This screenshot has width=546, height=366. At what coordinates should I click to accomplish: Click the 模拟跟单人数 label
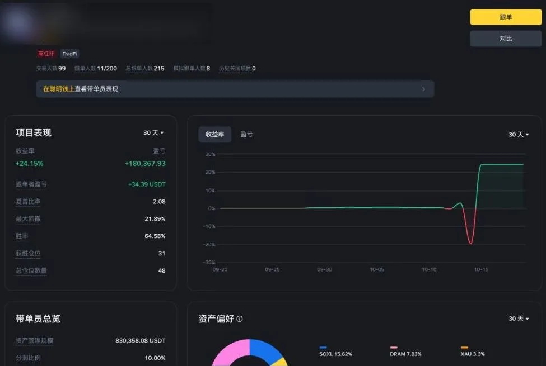point(189,69)
